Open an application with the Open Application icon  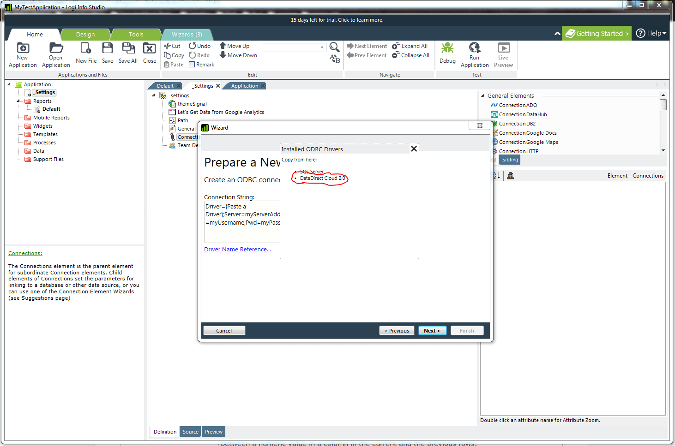[x=56, y=48]
